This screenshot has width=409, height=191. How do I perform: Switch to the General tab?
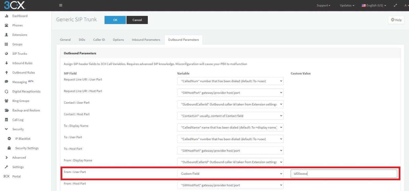(65, 40)
